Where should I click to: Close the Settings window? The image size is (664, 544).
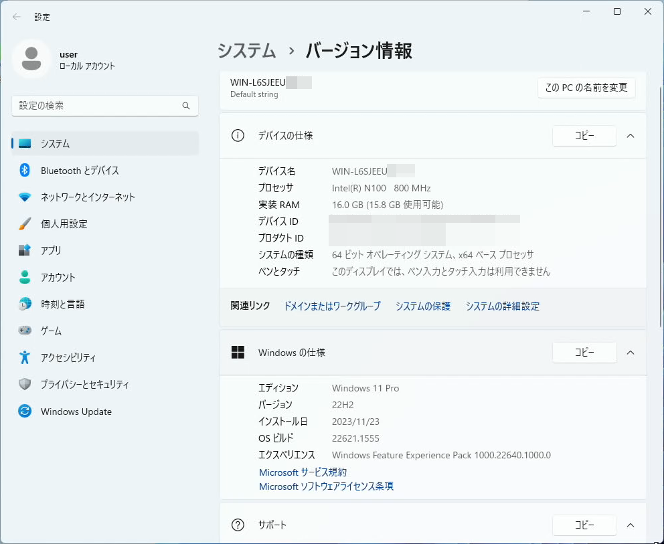pos(647,11)
